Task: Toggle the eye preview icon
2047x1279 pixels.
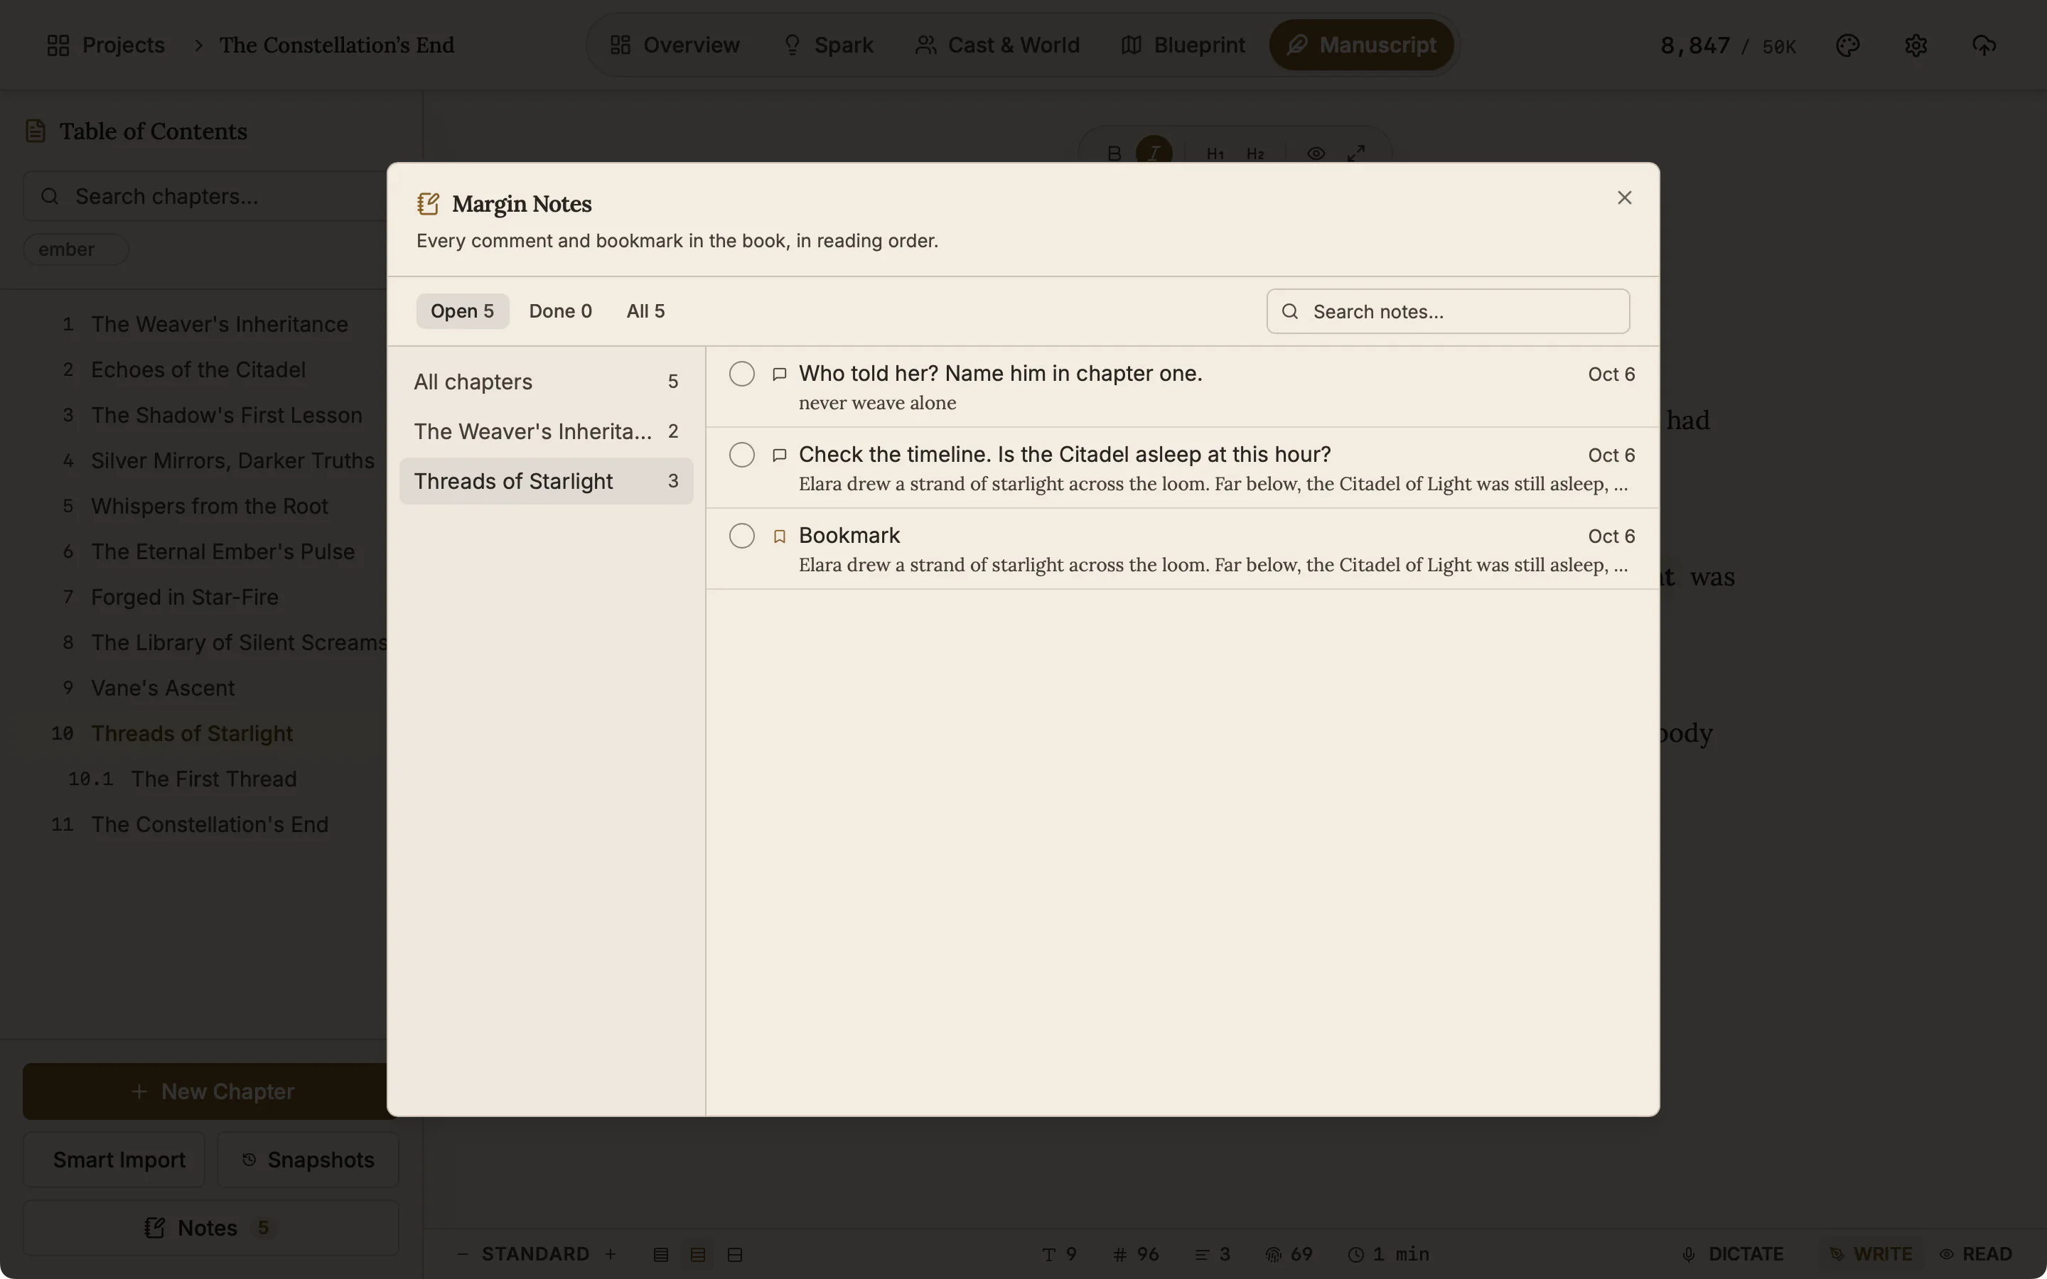Action: (x=1316, y=153)
